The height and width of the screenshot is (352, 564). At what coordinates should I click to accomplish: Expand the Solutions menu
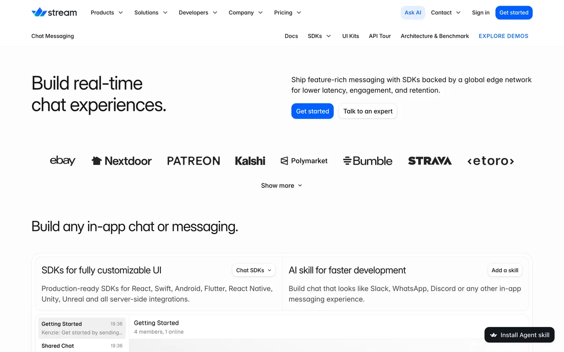click(x=151, y=12)
